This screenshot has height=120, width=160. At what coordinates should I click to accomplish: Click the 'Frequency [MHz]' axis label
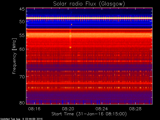(x=14, y=56)
